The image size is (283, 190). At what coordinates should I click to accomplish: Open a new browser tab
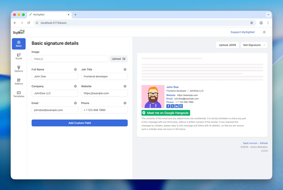click(75, 15)
